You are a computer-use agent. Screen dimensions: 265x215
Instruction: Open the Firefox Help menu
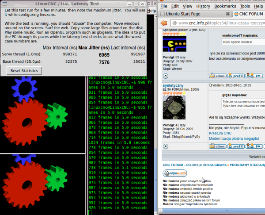[258, 6]
